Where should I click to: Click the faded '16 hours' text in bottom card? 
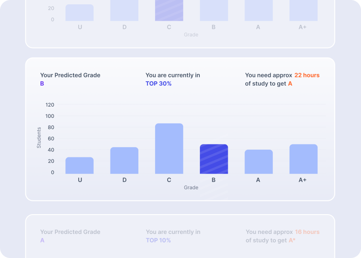pyautogui.click(x=307, y=232)
